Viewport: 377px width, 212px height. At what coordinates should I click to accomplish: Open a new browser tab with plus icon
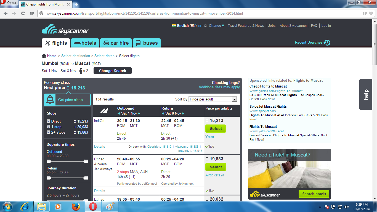point(76,4)
